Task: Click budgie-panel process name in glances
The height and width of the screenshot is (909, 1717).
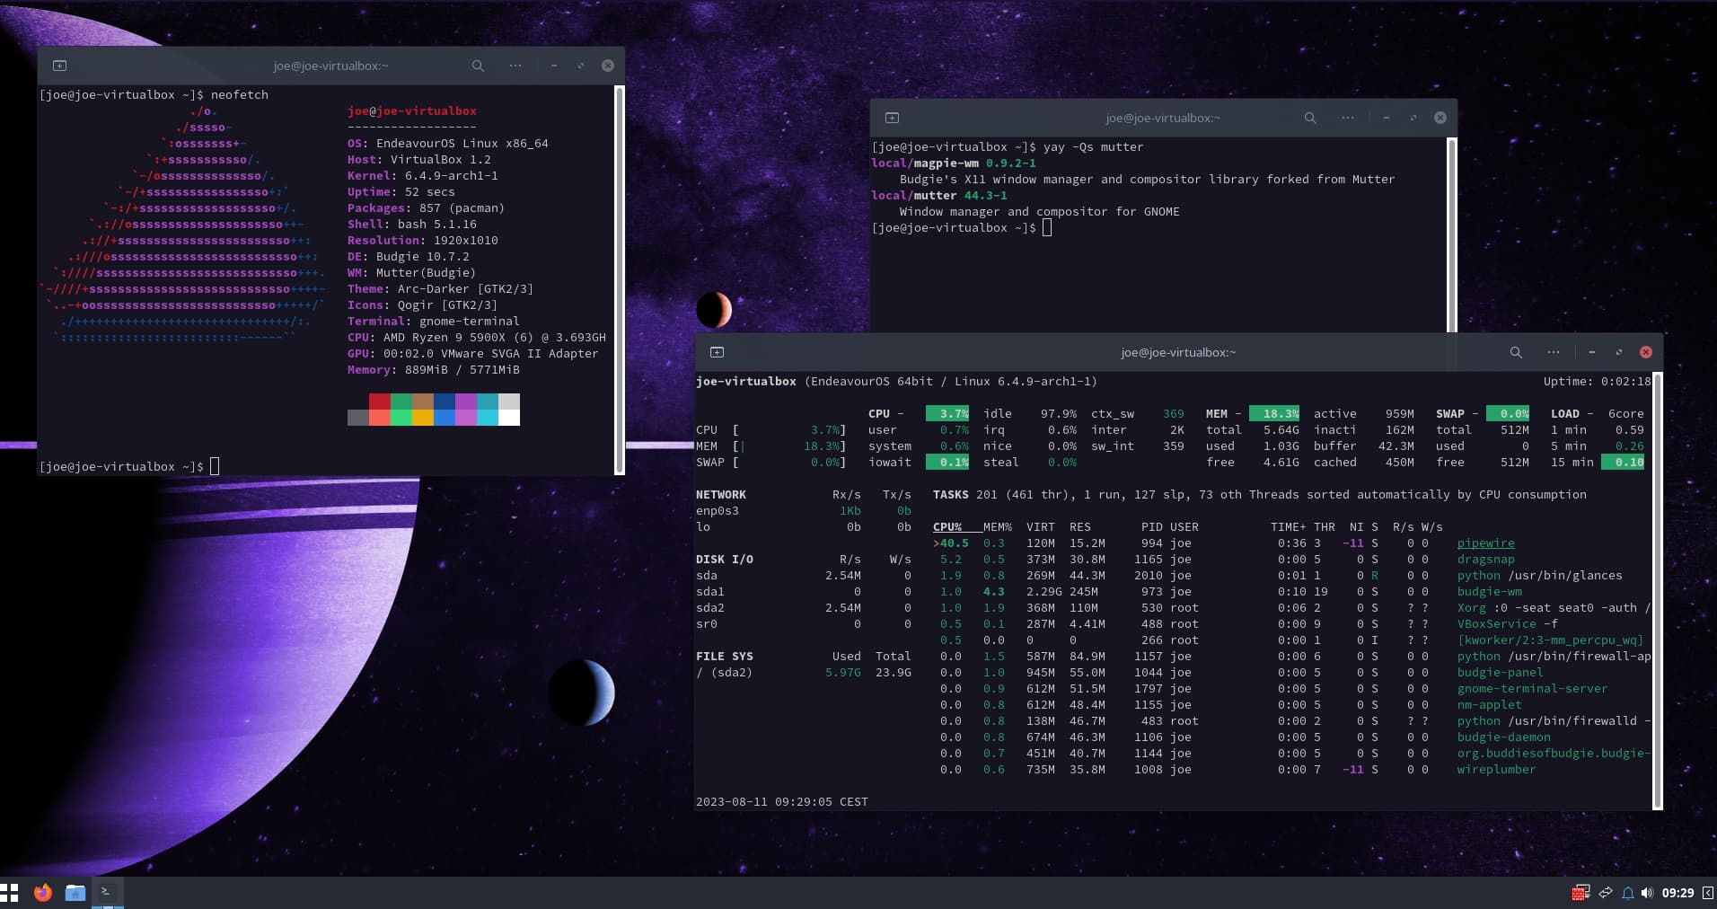Action: [1500, 673]
